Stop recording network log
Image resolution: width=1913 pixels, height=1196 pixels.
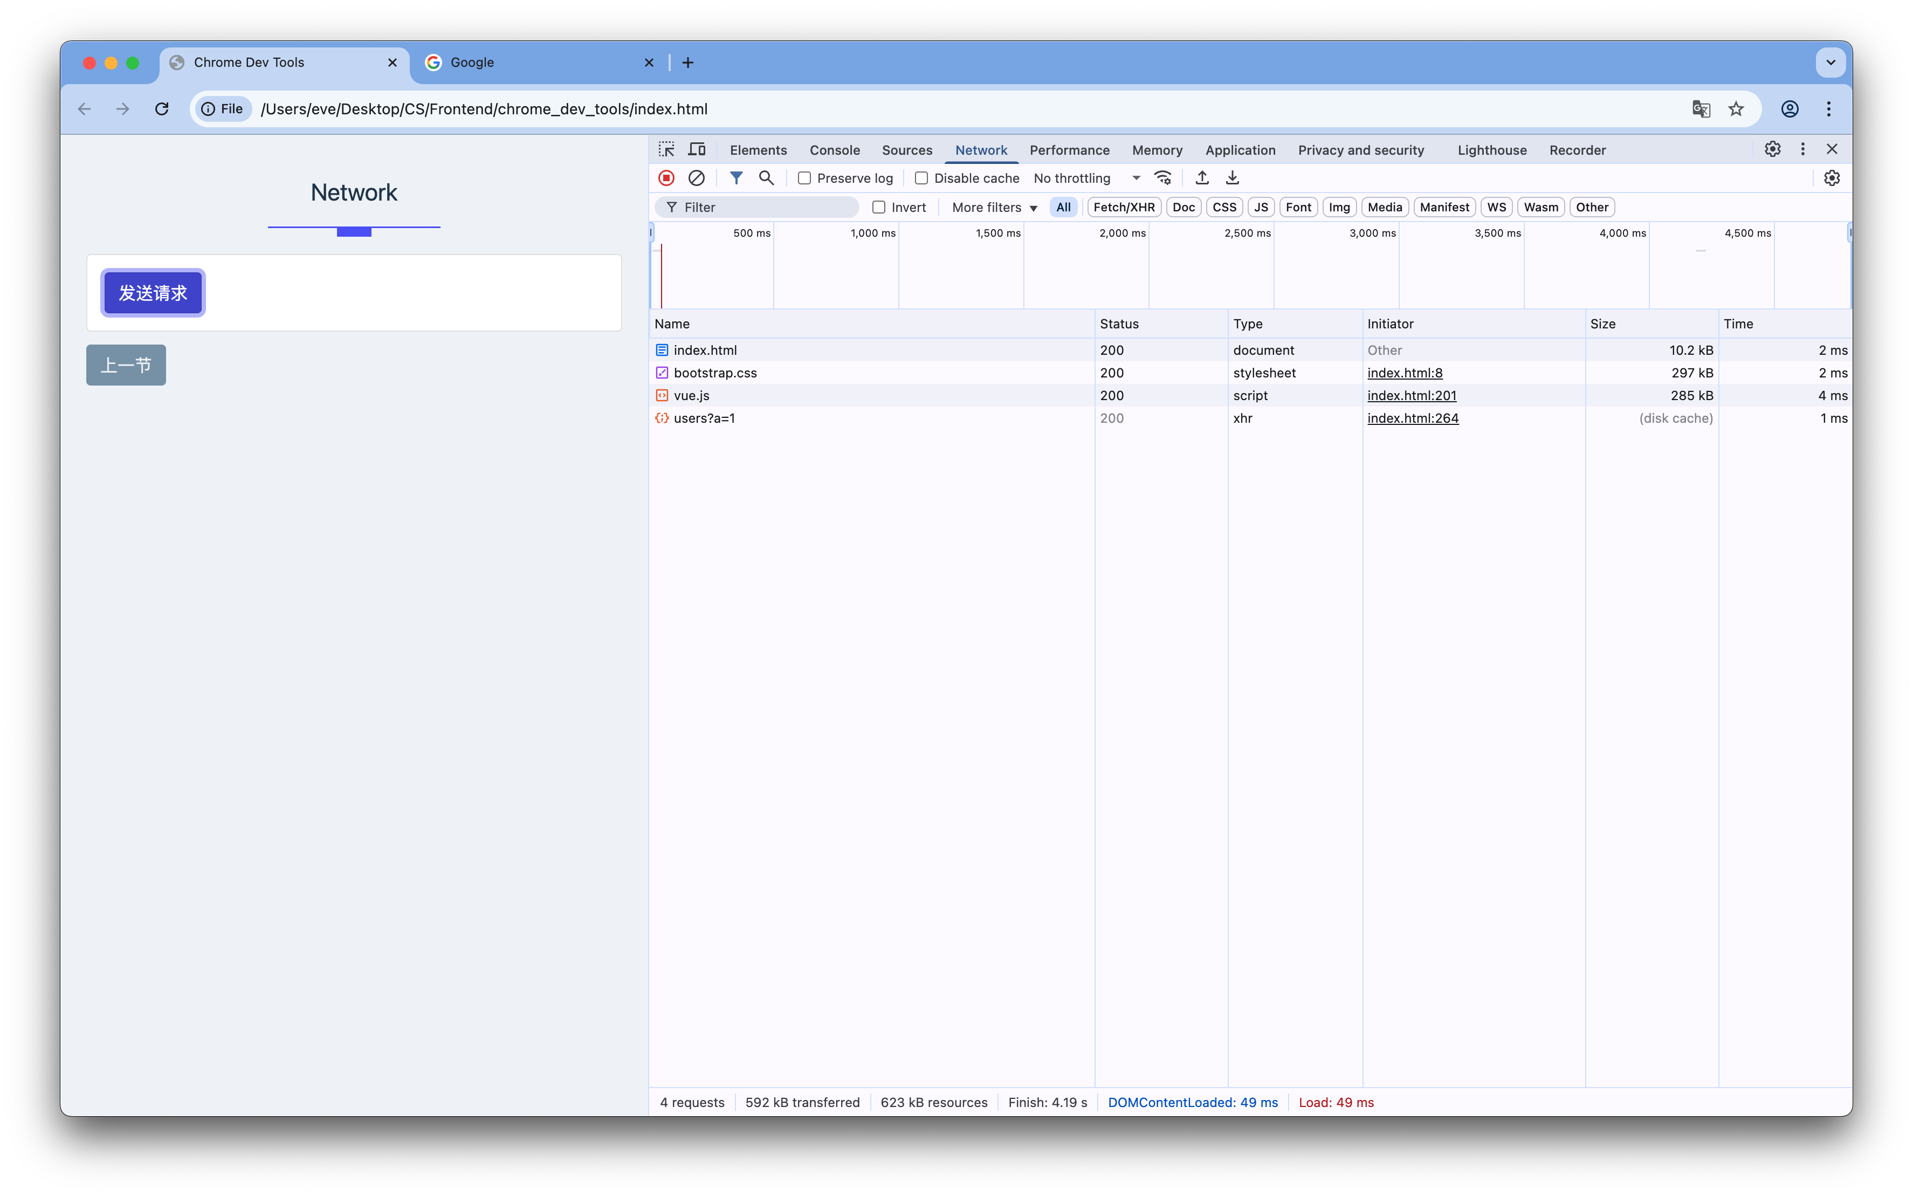point(666,178)
